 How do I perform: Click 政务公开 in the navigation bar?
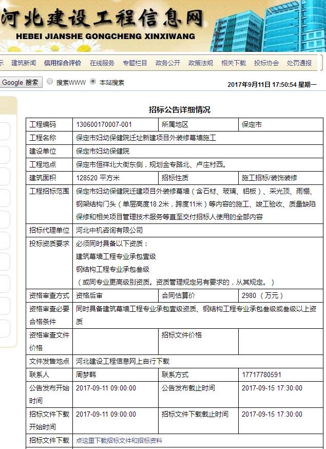167,63
